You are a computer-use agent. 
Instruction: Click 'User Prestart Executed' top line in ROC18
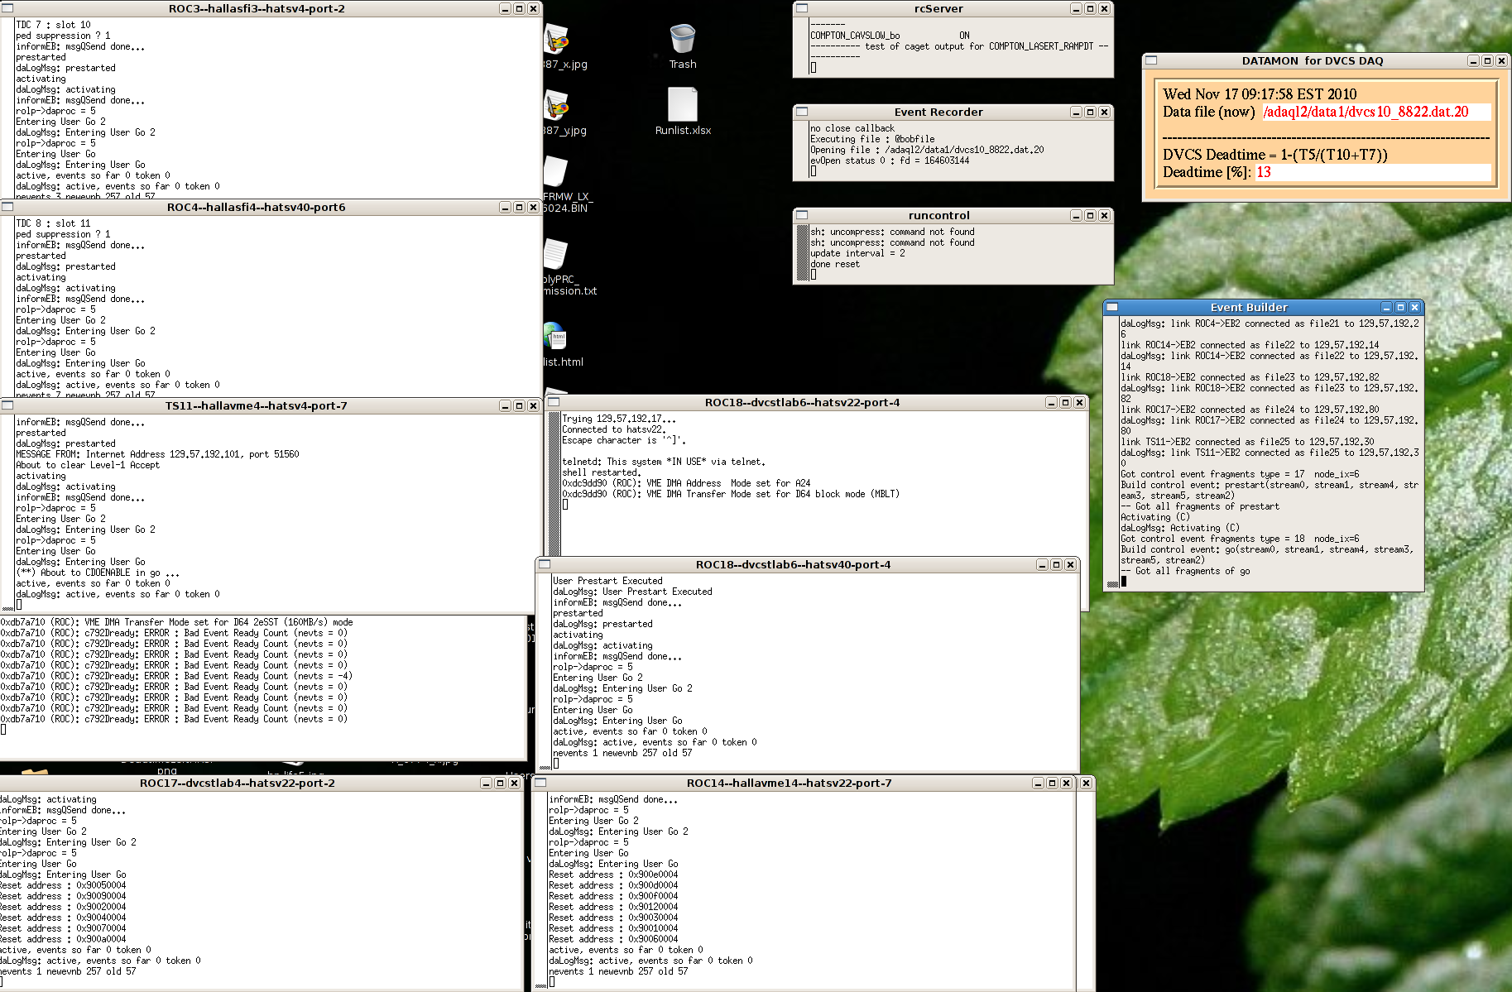pos(607,581)
